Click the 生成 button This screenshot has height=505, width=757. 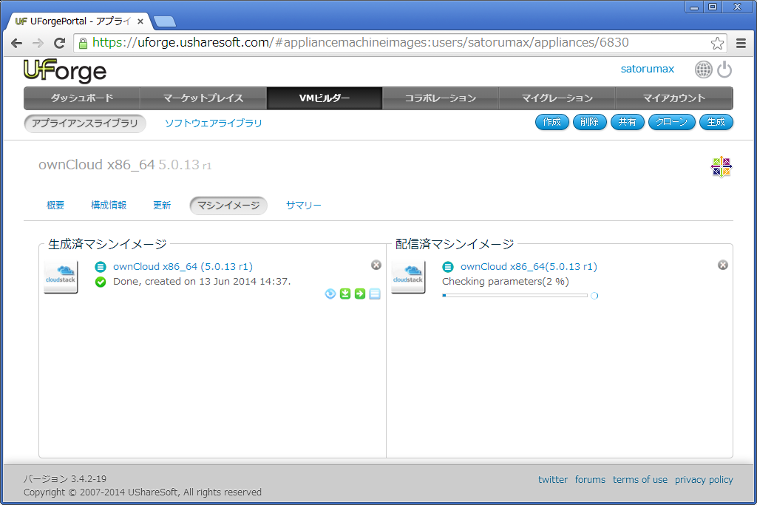tap(716, 122)
